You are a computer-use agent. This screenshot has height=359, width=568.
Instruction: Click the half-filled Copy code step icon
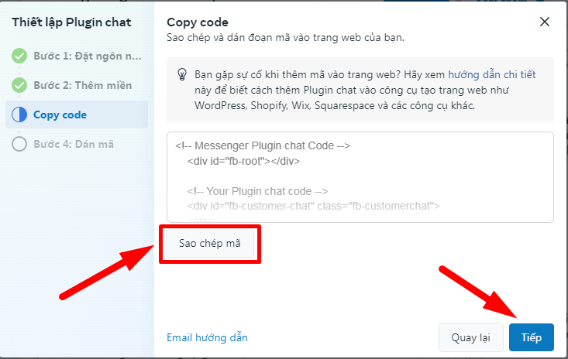pos(19,115)
